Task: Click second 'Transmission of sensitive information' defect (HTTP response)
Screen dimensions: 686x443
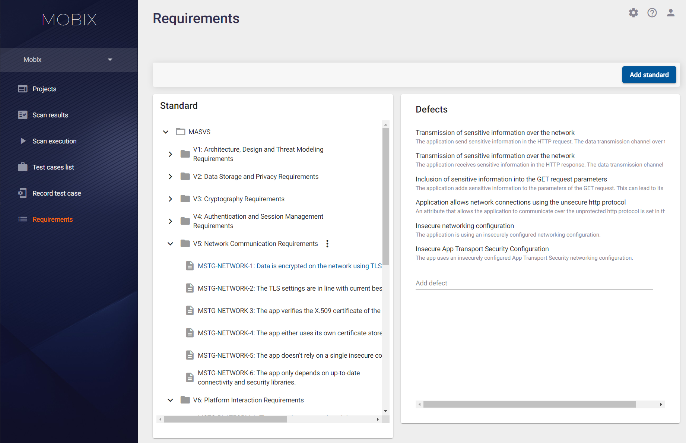Action: point(540,160)
